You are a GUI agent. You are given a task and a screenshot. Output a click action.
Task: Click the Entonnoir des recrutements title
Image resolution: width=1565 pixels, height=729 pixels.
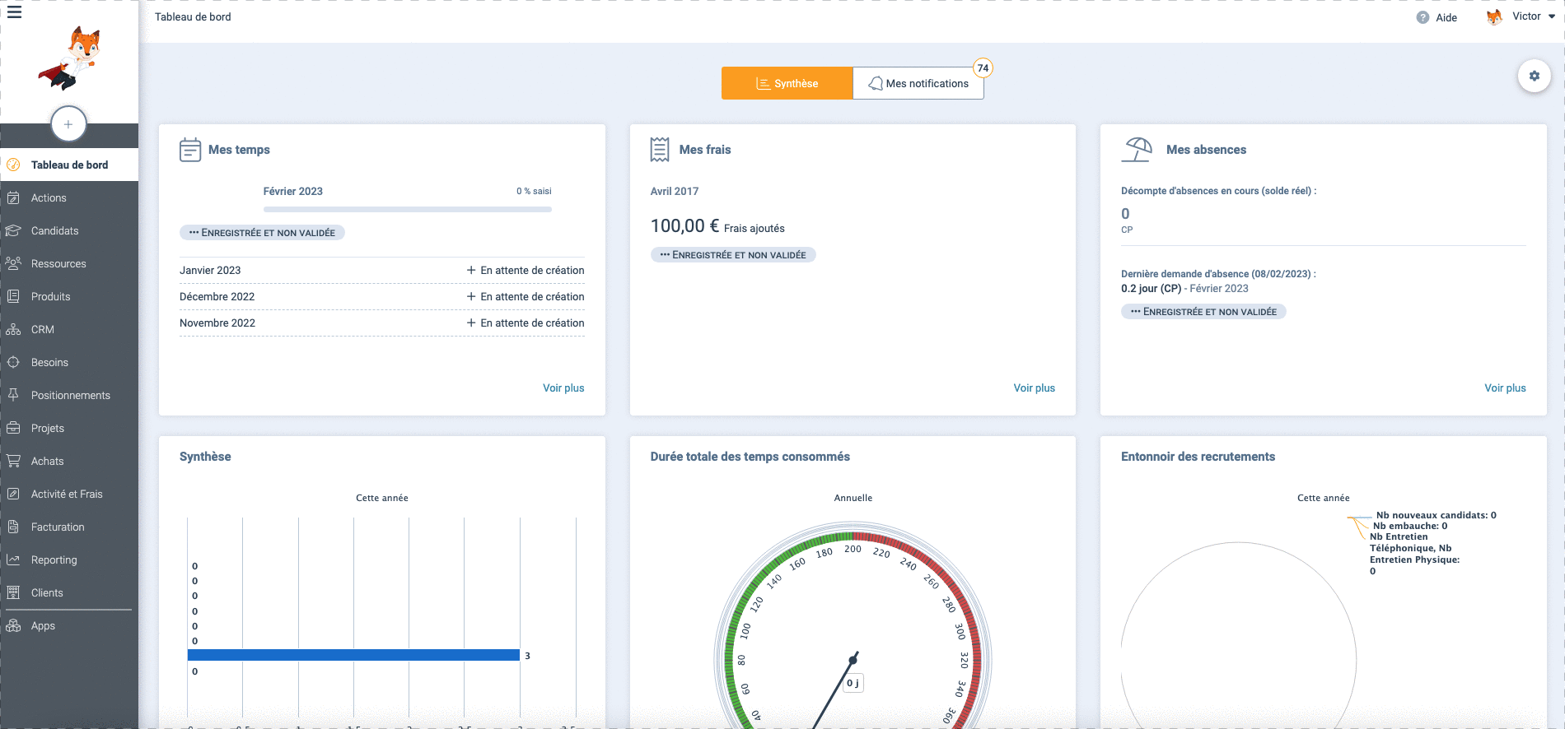click(1198, 457)
